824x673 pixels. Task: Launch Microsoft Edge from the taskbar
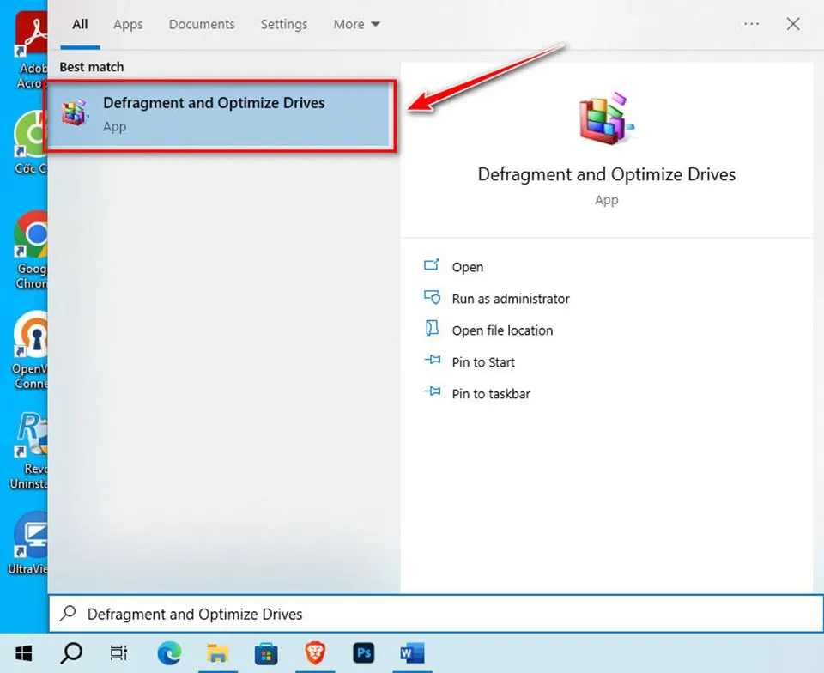(x=169, y=653)
